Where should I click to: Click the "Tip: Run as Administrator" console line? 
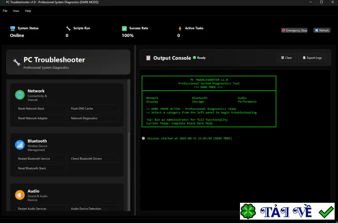point(187,120)
